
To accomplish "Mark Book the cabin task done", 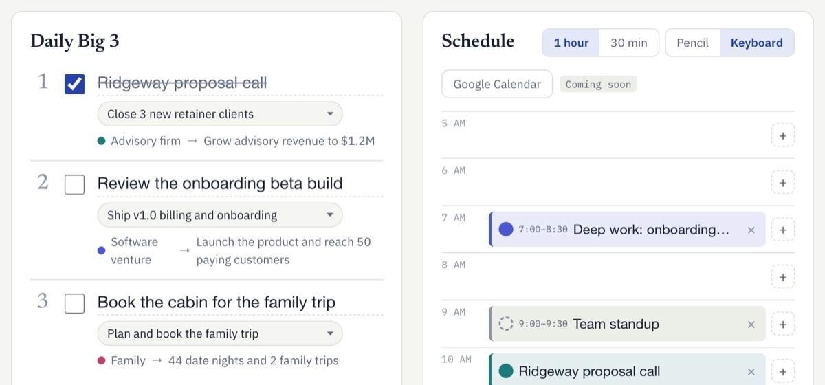I will 74,303.
